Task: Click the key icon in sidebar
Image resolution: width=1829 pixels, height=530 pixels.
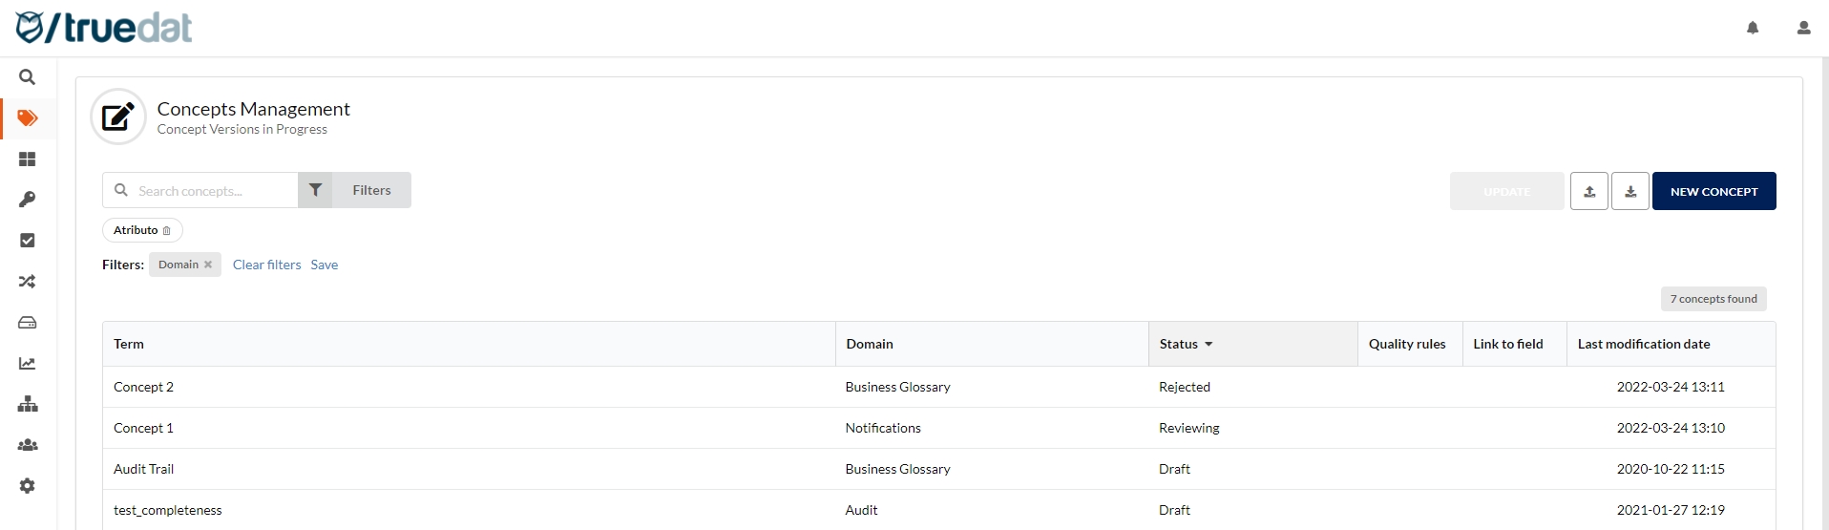Action: tap(28, 200)
